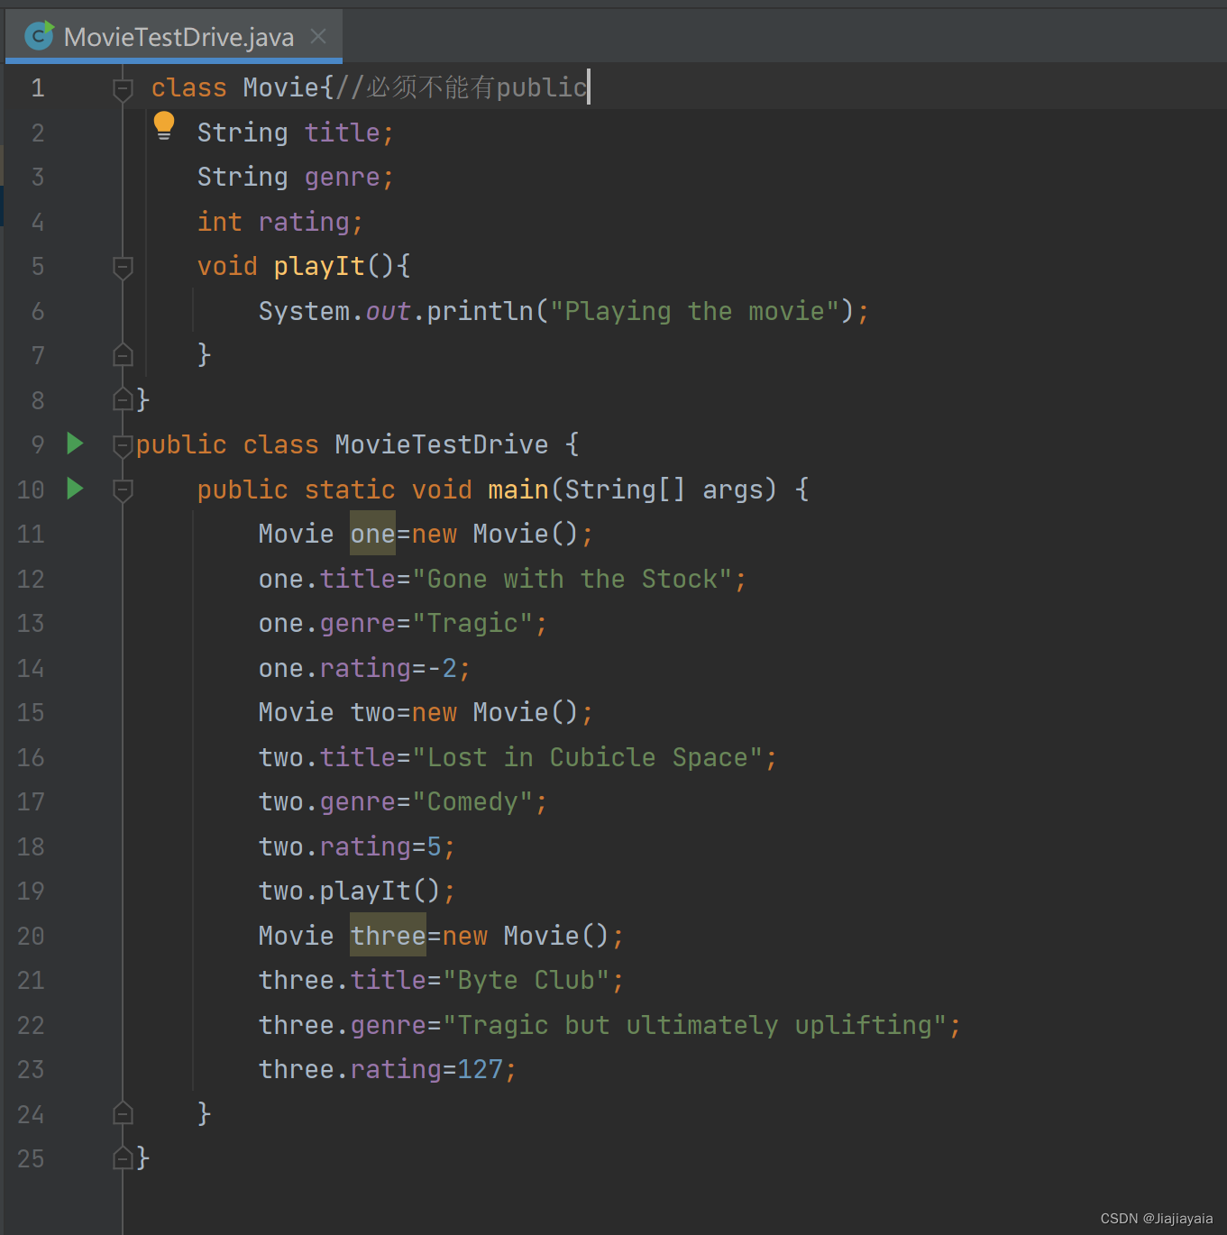
Task: Click the highlighted variable three on line 20
Action: (x=388, y=935)
